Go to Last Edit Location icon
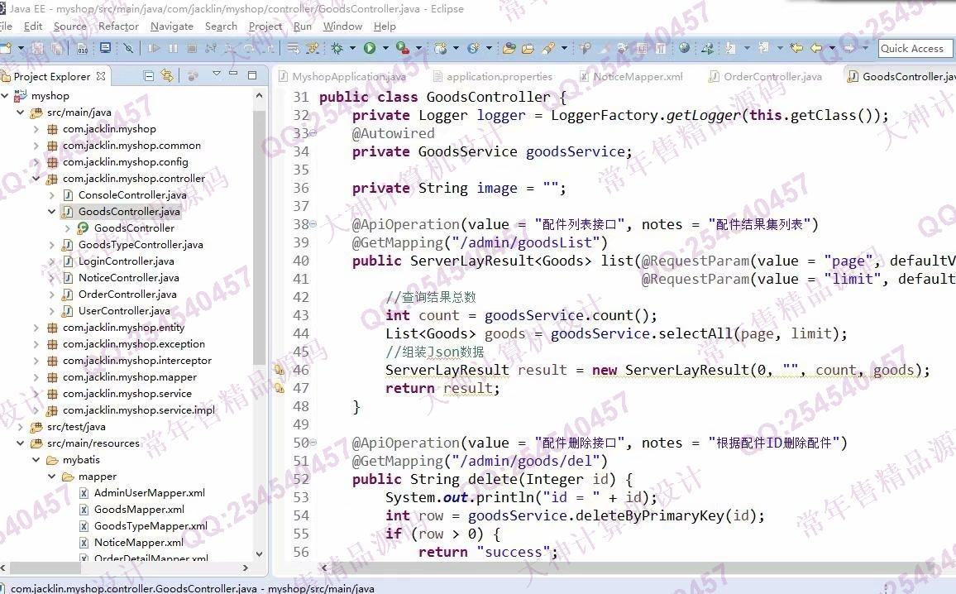The width and height of the screenshot is (956, 594). pyautogui.click(x=796, y=47)
